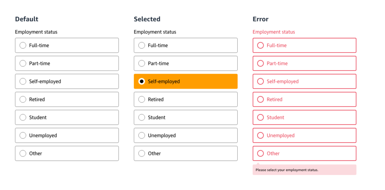385x190 pixels.
Task: Pick Self-employed in the Default group
Action: (x=23, y=81)
